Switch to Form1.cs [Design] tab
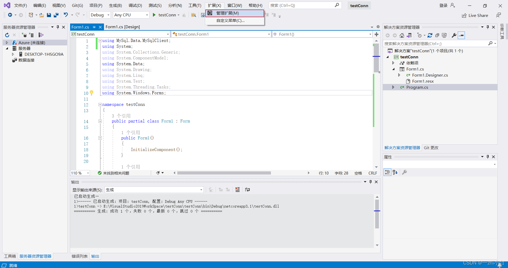The image size is (508, 268). [x=123, y=27]
